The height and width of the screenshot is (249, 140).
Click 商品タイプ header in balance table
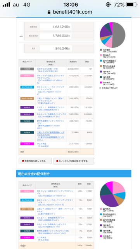pyautogui.click(x=27, y=61)
